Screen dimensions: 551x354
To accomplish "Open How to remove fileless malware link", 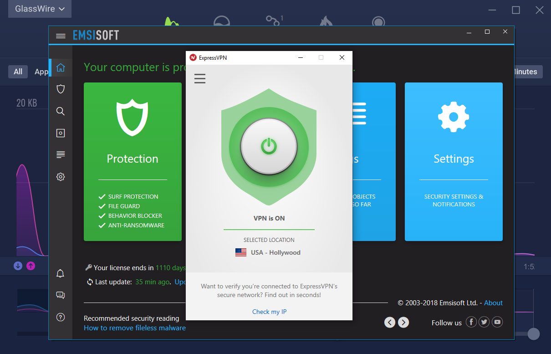I will coord(135,328).
